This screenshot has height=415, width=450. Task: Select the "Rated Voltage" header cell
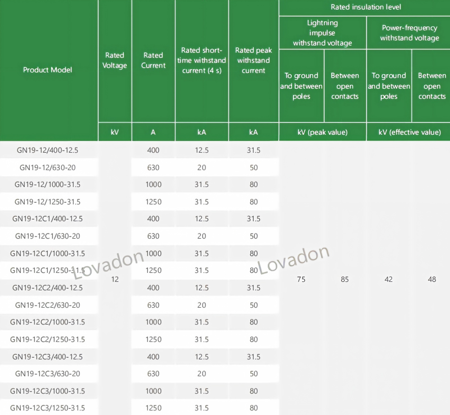[115, 60]
